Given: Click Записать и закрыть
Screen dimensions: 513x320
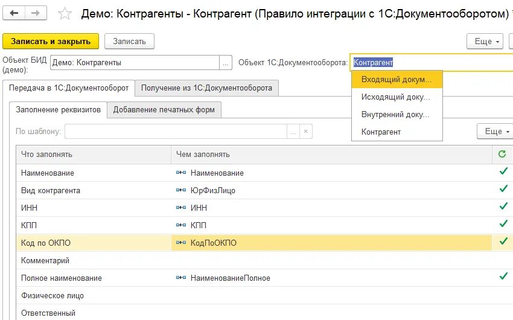Looking at the screenshot, I should [51, 41].
